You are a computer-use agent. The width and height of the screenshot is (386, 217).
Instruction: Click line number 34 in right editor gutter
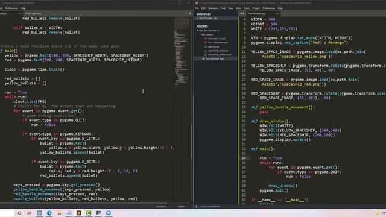click(x=244, y=158)
